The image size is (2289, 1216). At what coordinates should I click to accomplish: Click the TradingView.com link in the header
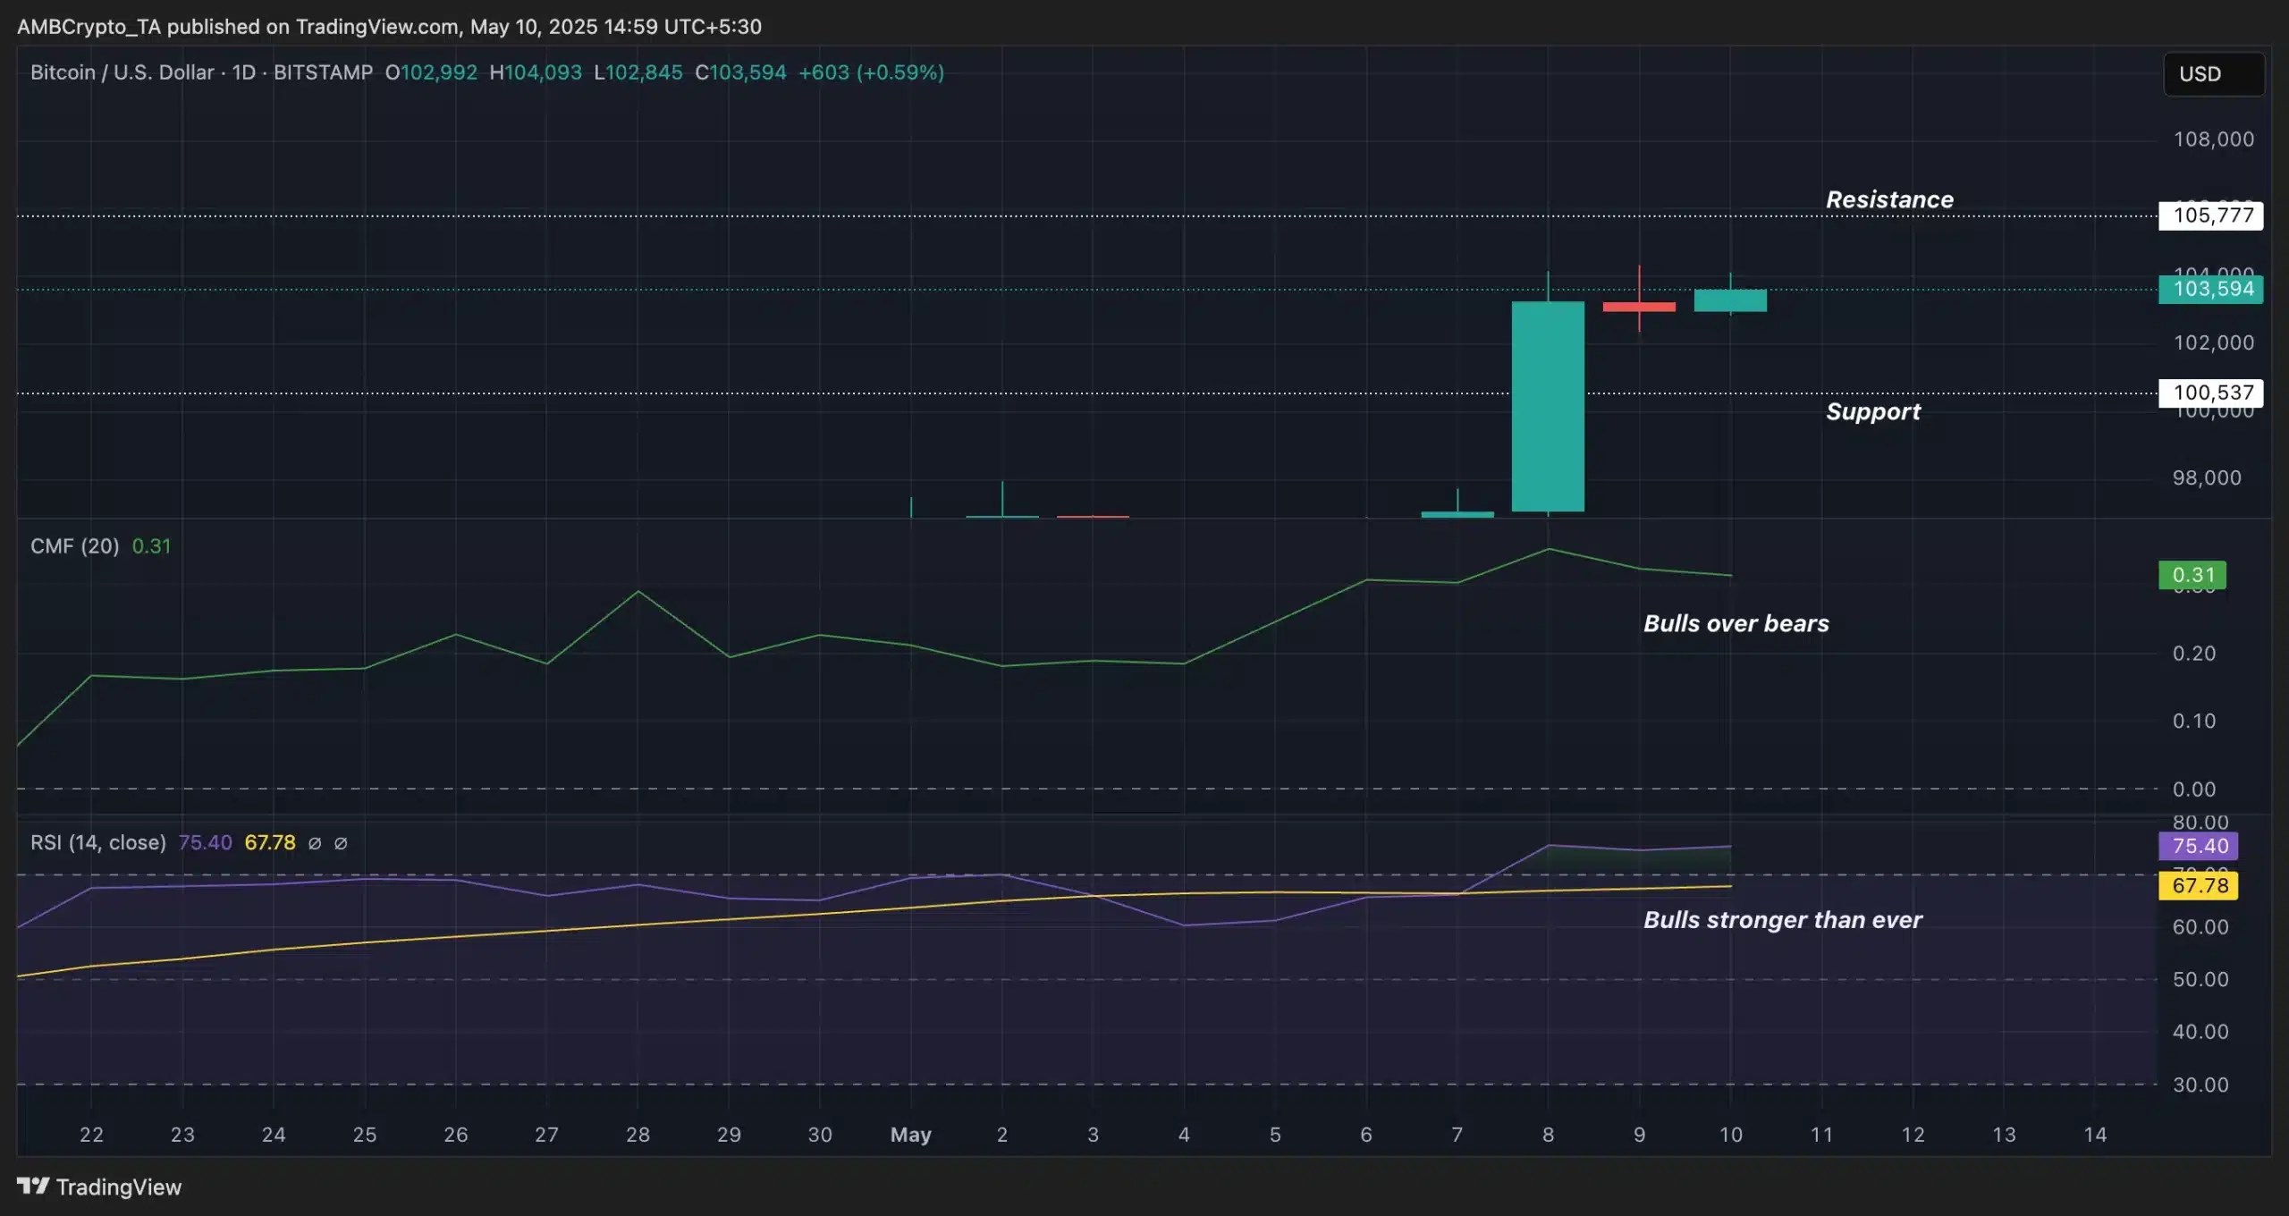click(x=374, y=26)
